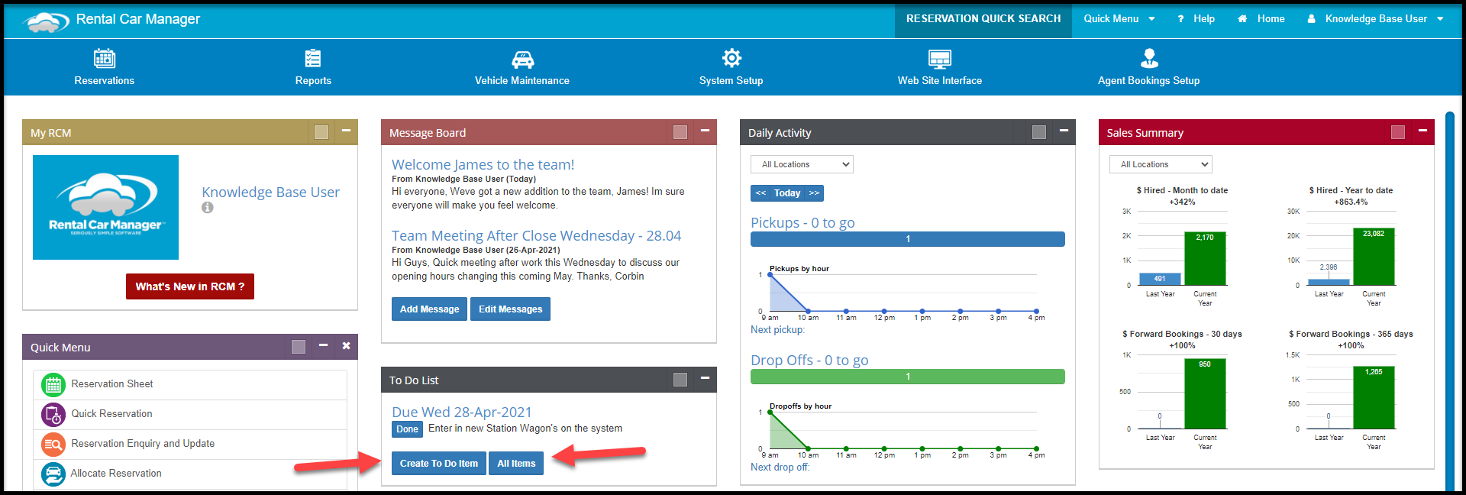This screenshot has height=495, width=1466.
Task: Click the Rental Car Manager cloud logo in header
Action: [x=47, y=22]
